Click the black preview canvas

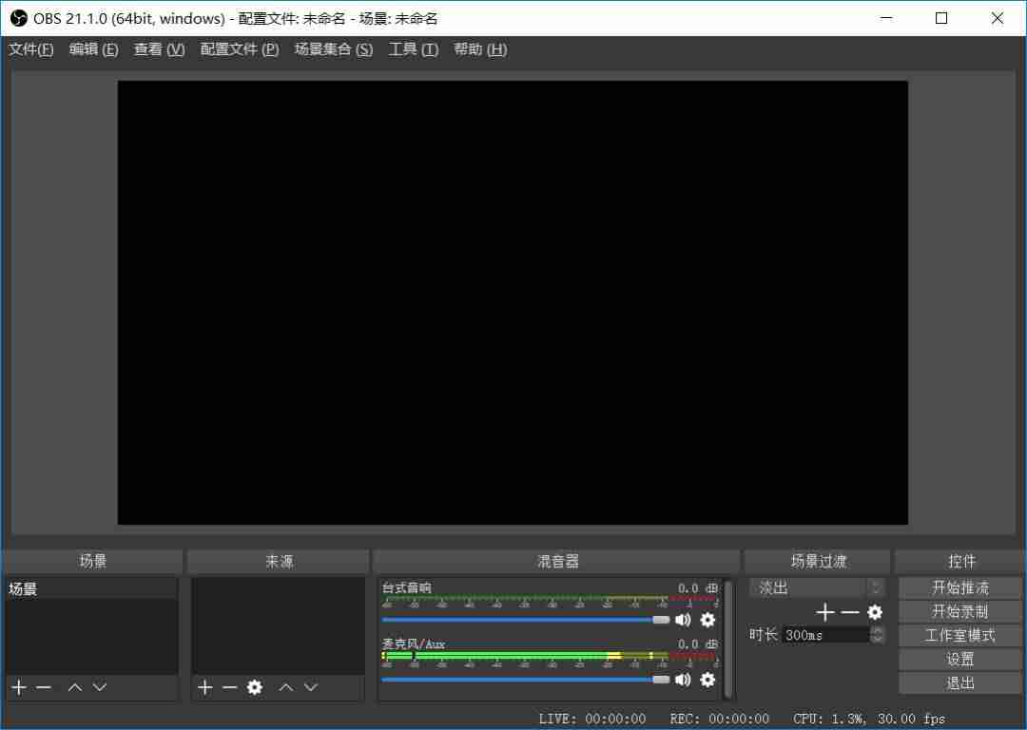[x=513, y=302]
